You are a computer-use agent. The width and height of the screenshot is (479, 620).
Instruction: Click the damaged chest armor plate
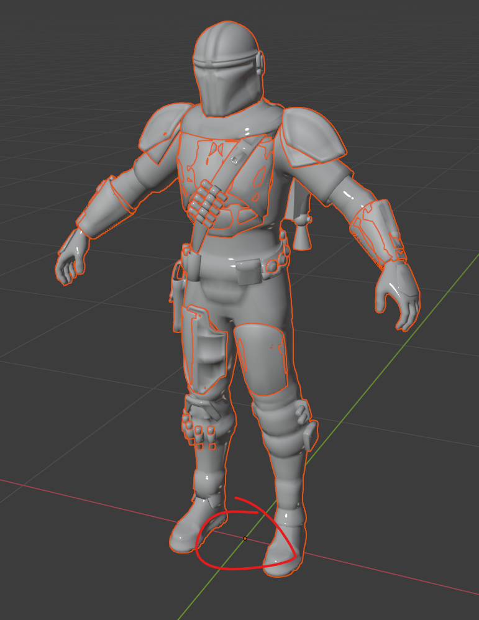coord(226,185)
